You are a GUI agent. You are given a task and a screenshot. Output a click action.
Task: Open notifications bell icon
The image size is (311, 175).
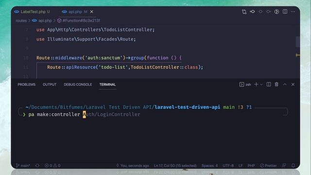[x=293, y=165]
